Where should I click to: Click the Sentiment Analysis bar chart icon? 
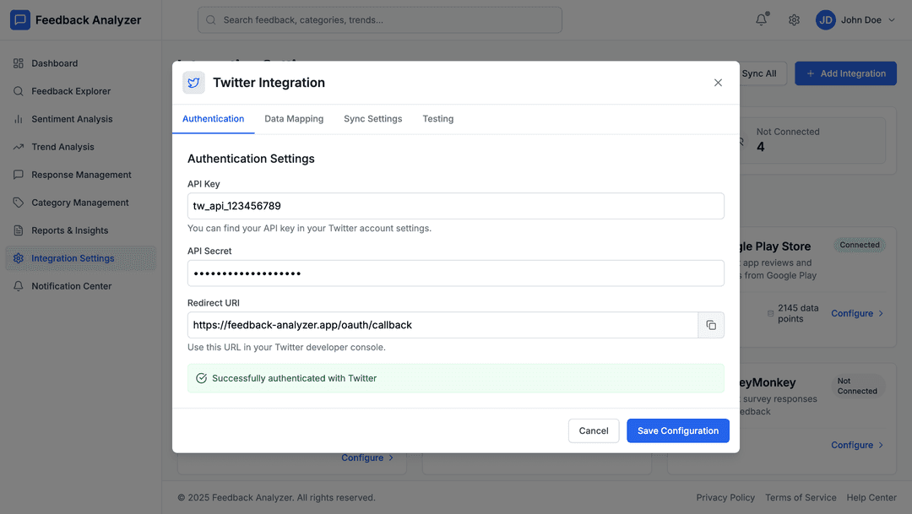[19, 119]
